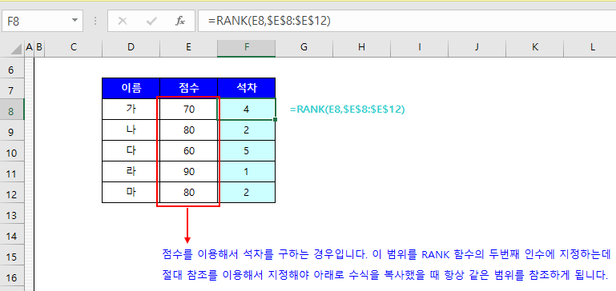The width and height of the screenshot is (616, 291).
Task: Click the teal RANK formula text in G8
Action: click(x=348, y=110)
